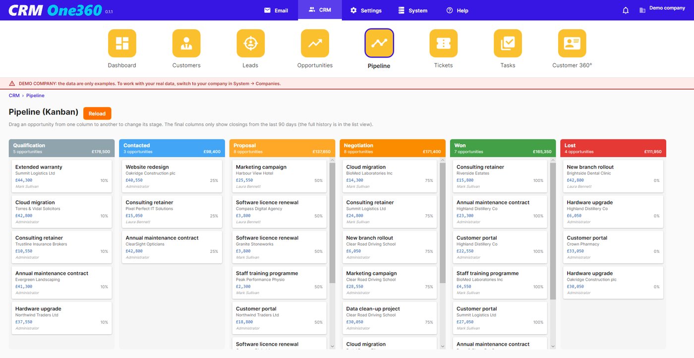Open the Northwind Traders Hardware upgrade card
694x358 pixels.
[x=61, y=318]
